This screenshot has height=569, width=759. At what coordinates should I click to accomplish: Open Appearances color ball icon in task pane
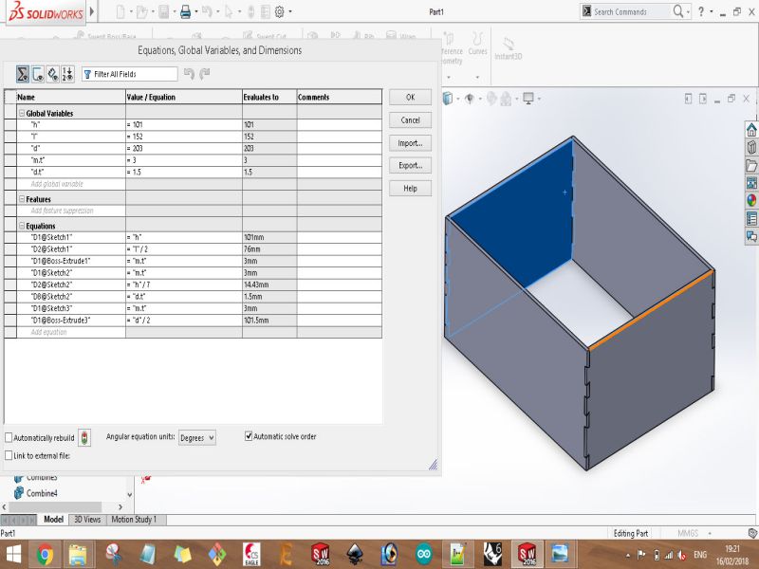coord(751,200)
